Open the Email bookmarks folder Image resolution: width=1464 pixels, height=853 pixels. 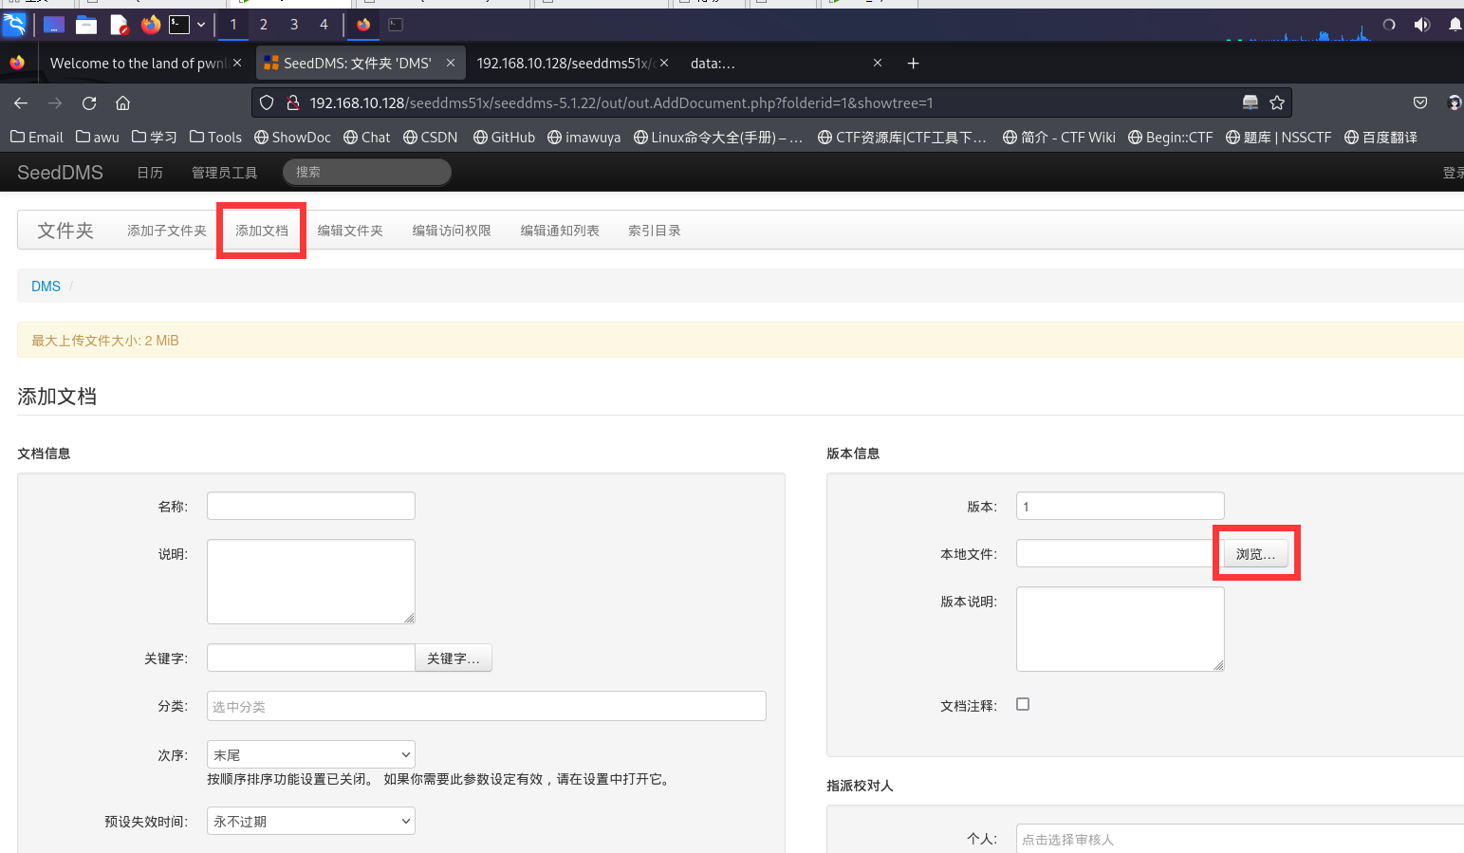pos(37,138)
